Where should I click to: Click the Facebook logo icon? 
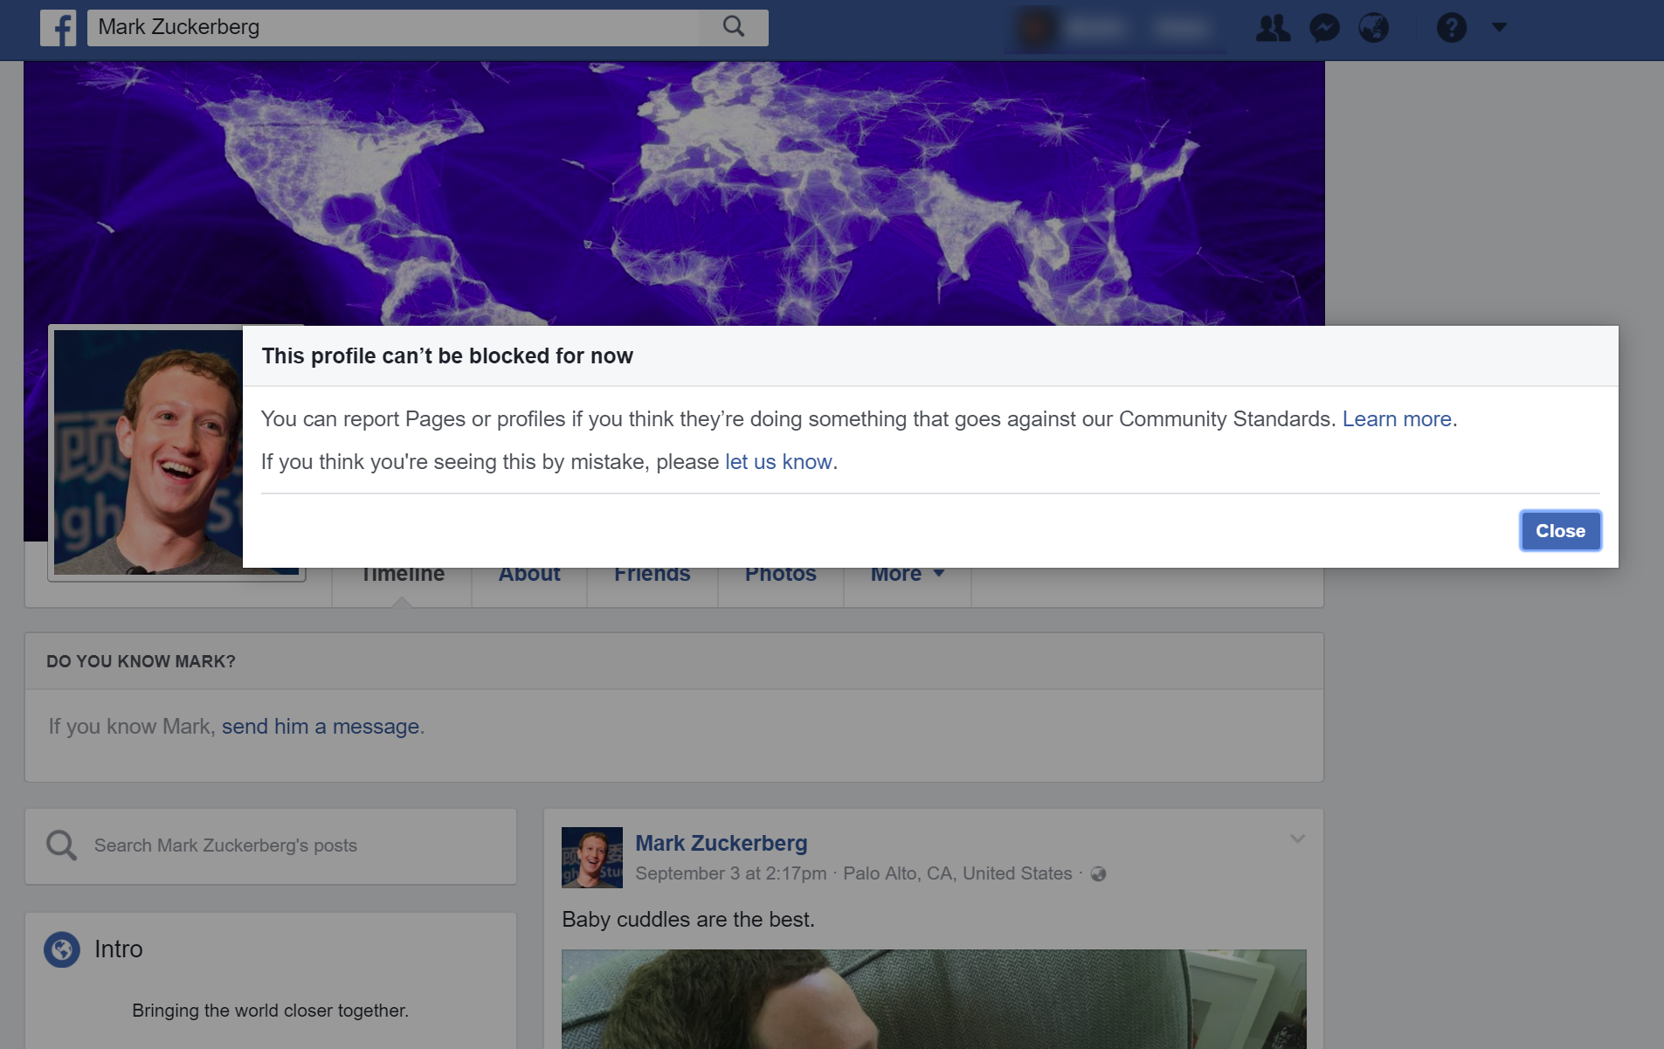[59, 28]
